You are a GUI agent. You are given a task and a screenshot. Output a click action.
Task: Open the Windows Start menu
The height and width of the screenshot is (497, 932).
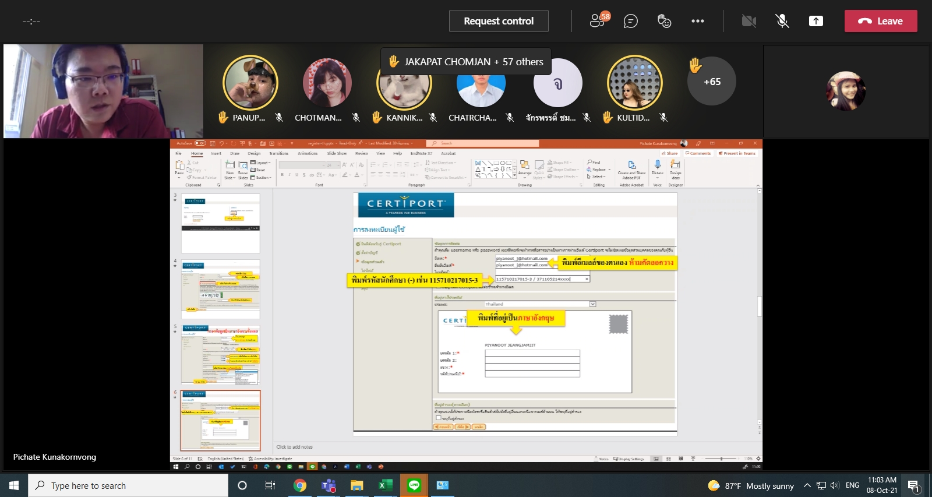coord(14,485)
